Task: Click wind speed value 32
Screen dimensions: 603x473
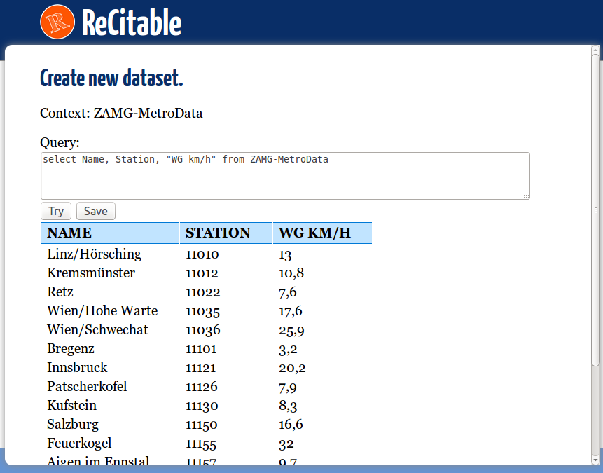Action: pyautogui.click(x=286, y=444)
